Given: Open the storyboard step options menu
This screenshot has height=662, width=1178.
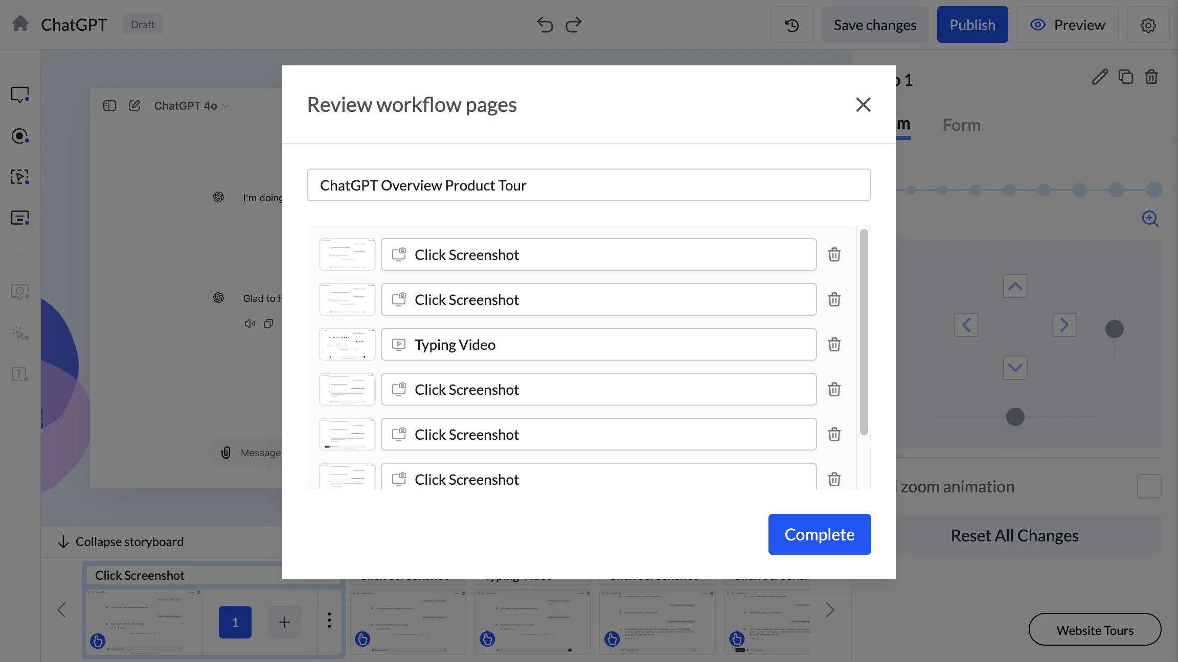Looking at the screenshot, I should tap(329, 620).
